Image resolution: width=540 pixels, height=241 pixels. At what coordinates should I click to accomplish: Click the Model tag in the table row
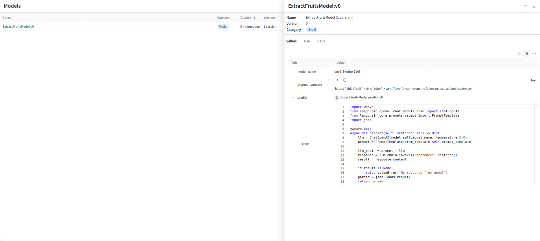tap(223, 27)
